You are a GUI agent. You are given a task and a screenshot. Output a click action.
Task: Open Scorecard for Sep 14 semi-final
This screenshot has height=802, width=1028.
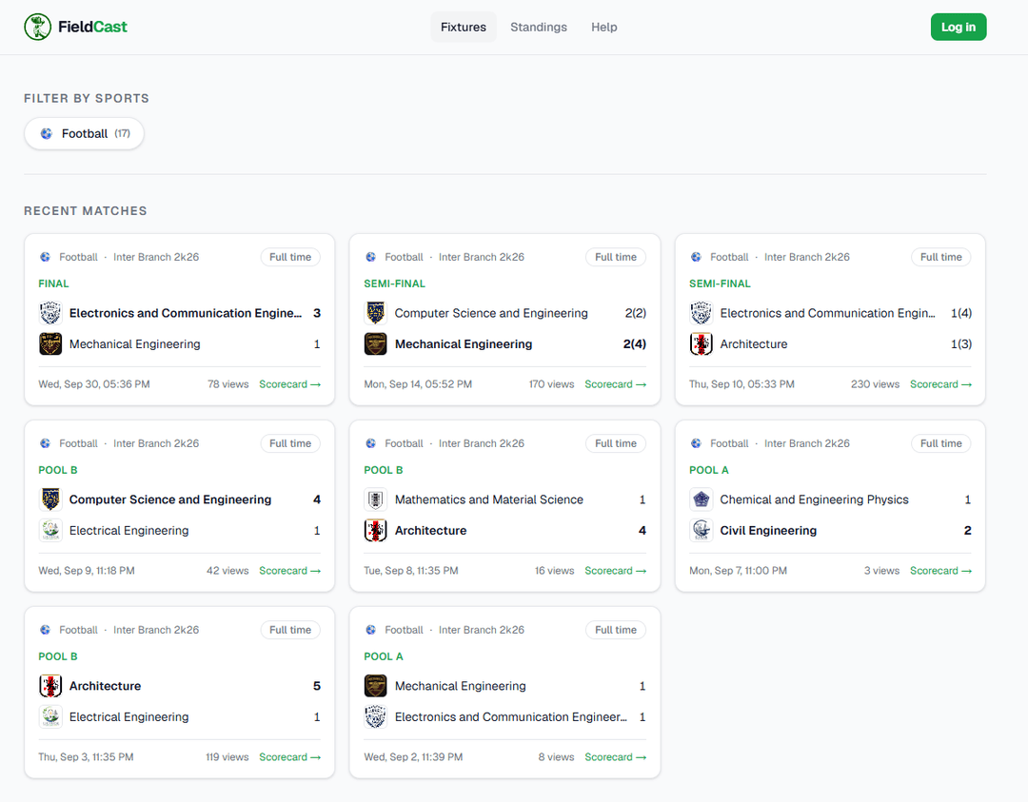pos(615,384)
